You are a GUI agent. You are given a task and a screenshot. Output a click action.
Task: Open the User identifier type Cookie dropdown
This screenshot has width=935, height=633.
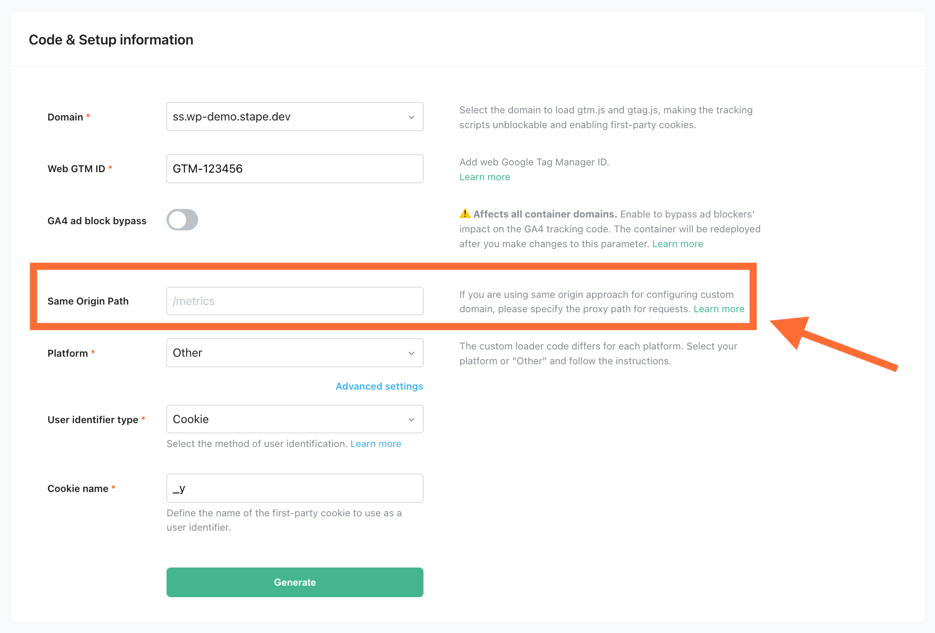coord(295,419)
